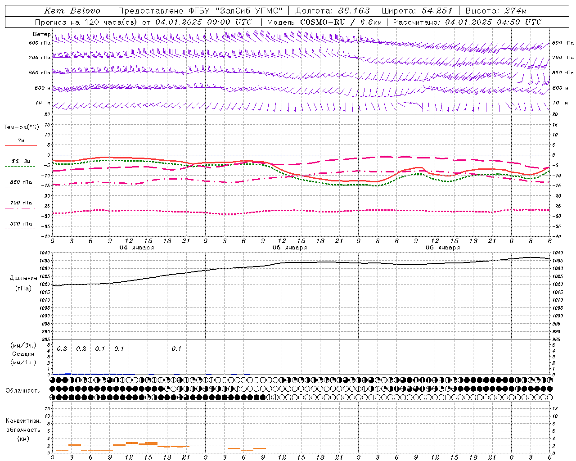
Task: Click the (мм/1ч.) precipitation unit label
Action: [x=23, y=362]
